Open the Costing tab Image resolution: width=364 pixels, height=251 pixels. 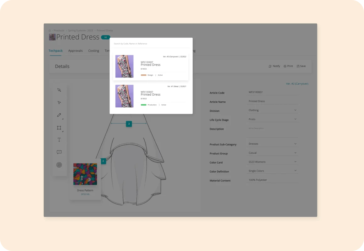pos(94,51)
